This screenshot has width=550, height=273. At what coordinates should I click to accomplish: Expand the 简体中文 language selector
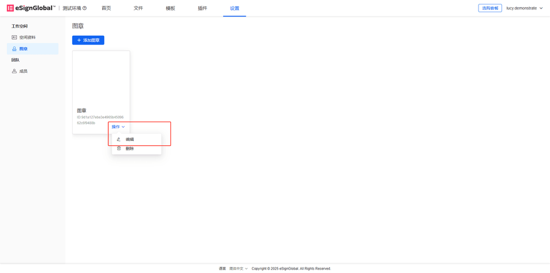coord(238,269)
